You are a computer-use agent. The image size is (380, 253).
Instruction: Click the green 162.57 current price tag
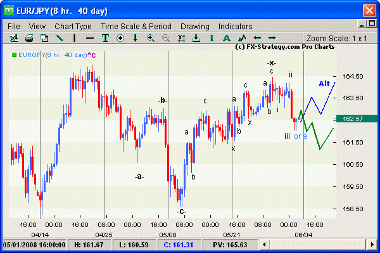click(x=356, y=119)
